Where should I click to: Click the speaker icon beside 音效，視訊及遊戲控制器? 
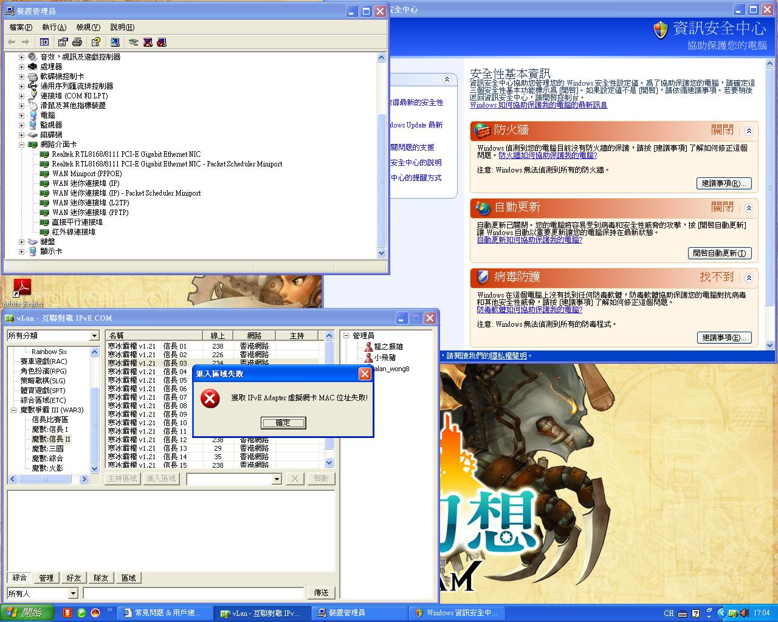coord(33,56)
